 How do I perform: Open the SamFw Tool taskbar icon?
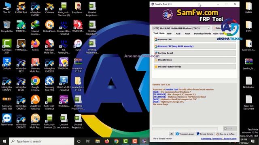tap(144, 141)
